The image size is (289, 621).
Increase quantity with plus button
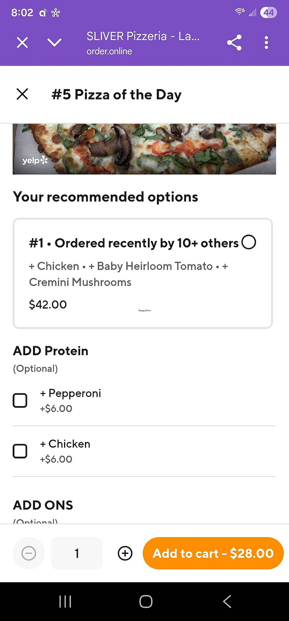[125, 553]
